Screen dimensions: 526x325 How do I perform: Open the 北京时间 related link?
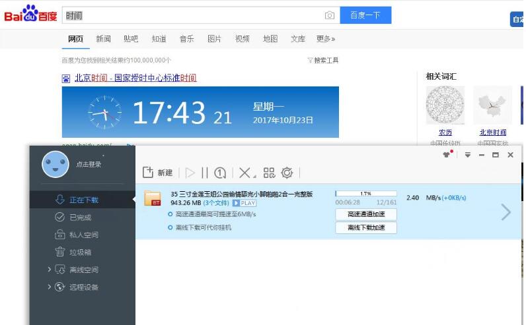tap(493, 133)
